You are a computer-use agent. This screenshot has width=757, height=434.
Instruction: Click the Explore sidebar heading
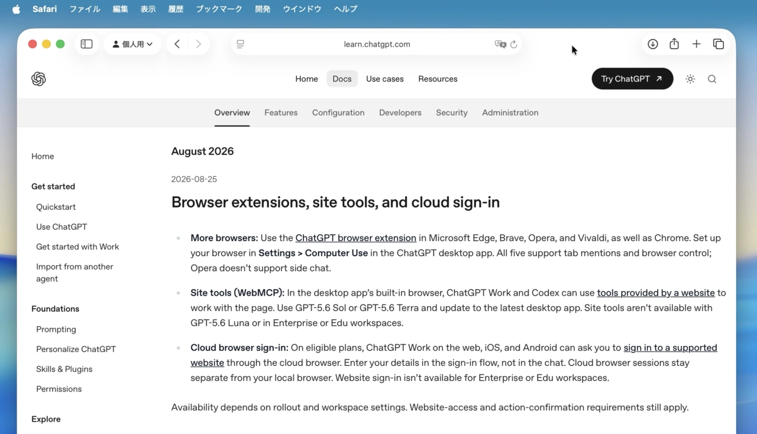[46, 419]
